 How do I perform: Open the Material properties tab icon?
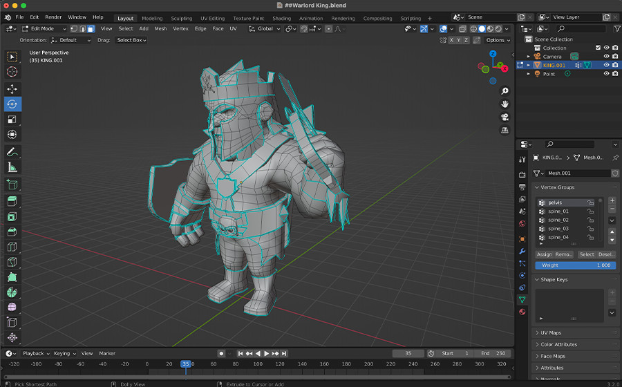click(x=522, y=312)
